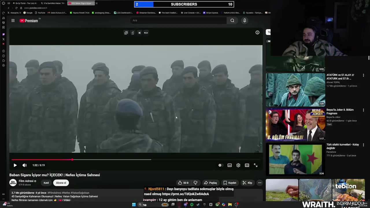Like the video (50 B)
This screenshot has width=370, height=208.
coord(183,183)
